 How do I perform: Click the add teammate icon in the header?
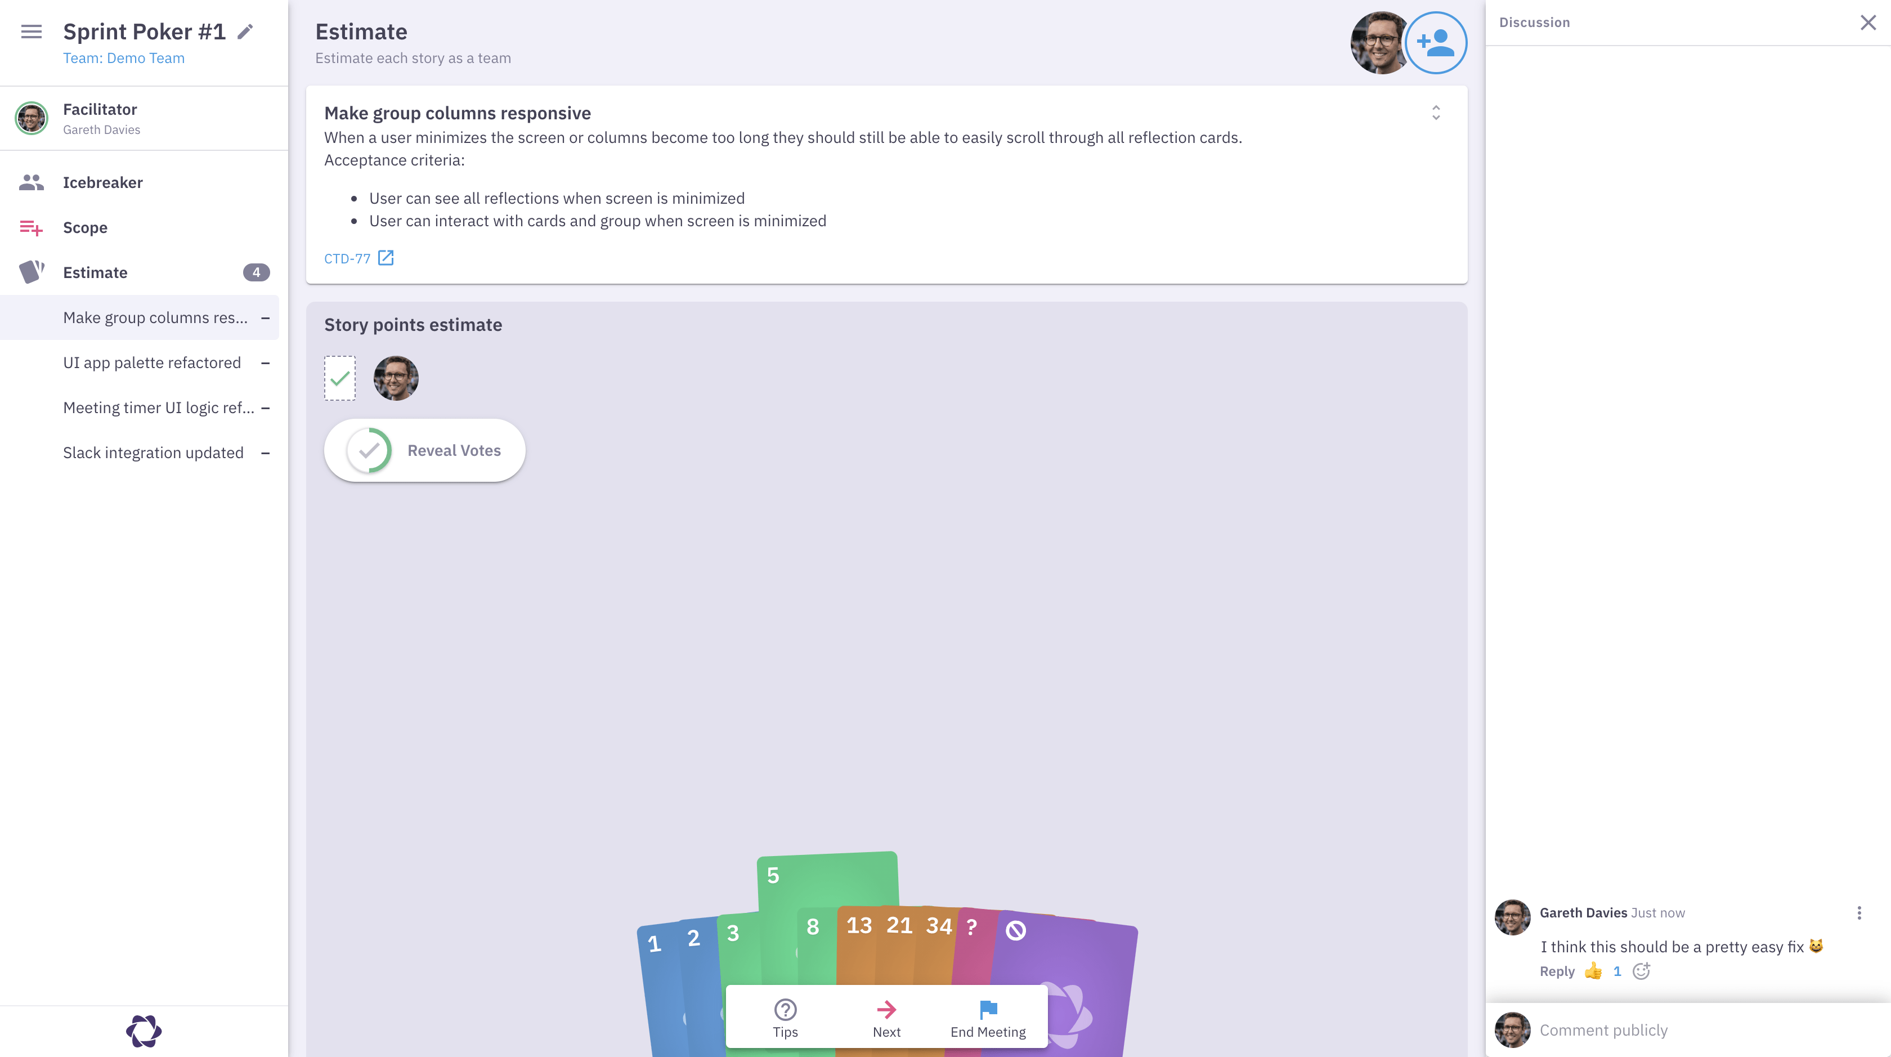pos(1437,43)
